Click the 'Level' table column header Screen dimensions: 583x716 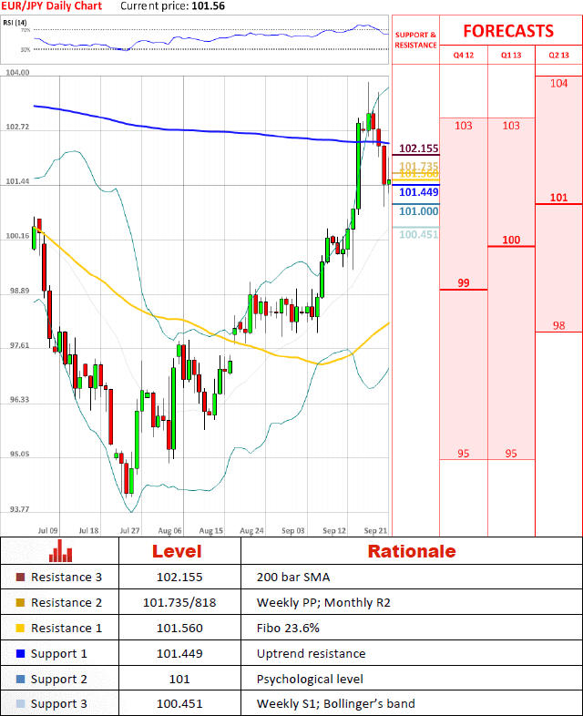177,551
